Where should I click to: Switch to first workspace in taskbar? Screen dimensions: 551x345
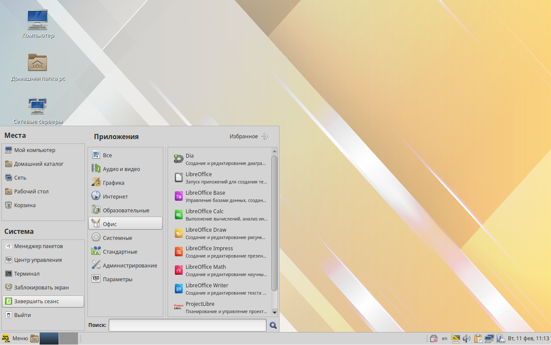coord(49,339)
